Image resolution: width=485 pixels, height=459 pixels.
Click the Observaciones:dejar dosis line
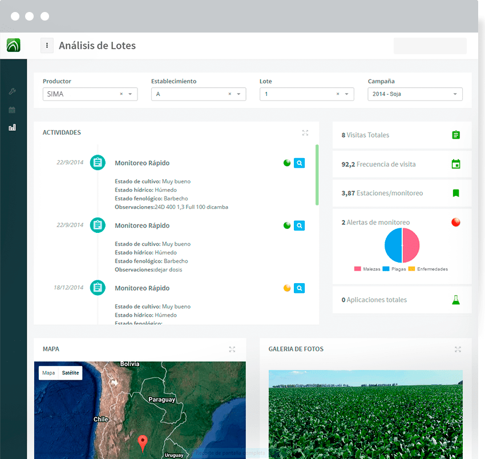(148, 269)
